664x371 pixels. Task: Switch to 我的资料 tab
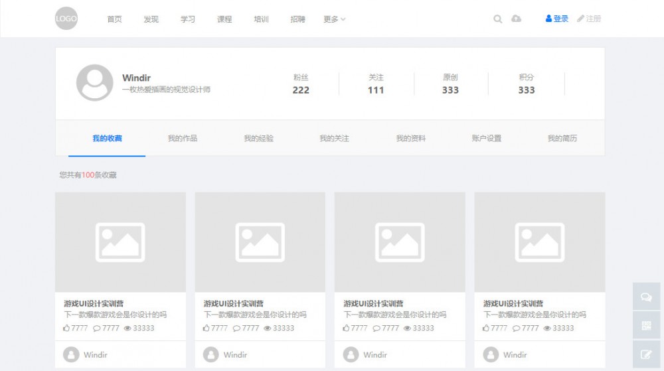tap(411, 138)
